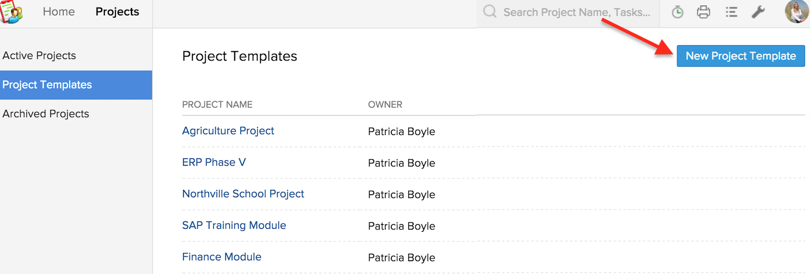
Task: Click the PROJECT NAME column header
Action: point(217,104)
